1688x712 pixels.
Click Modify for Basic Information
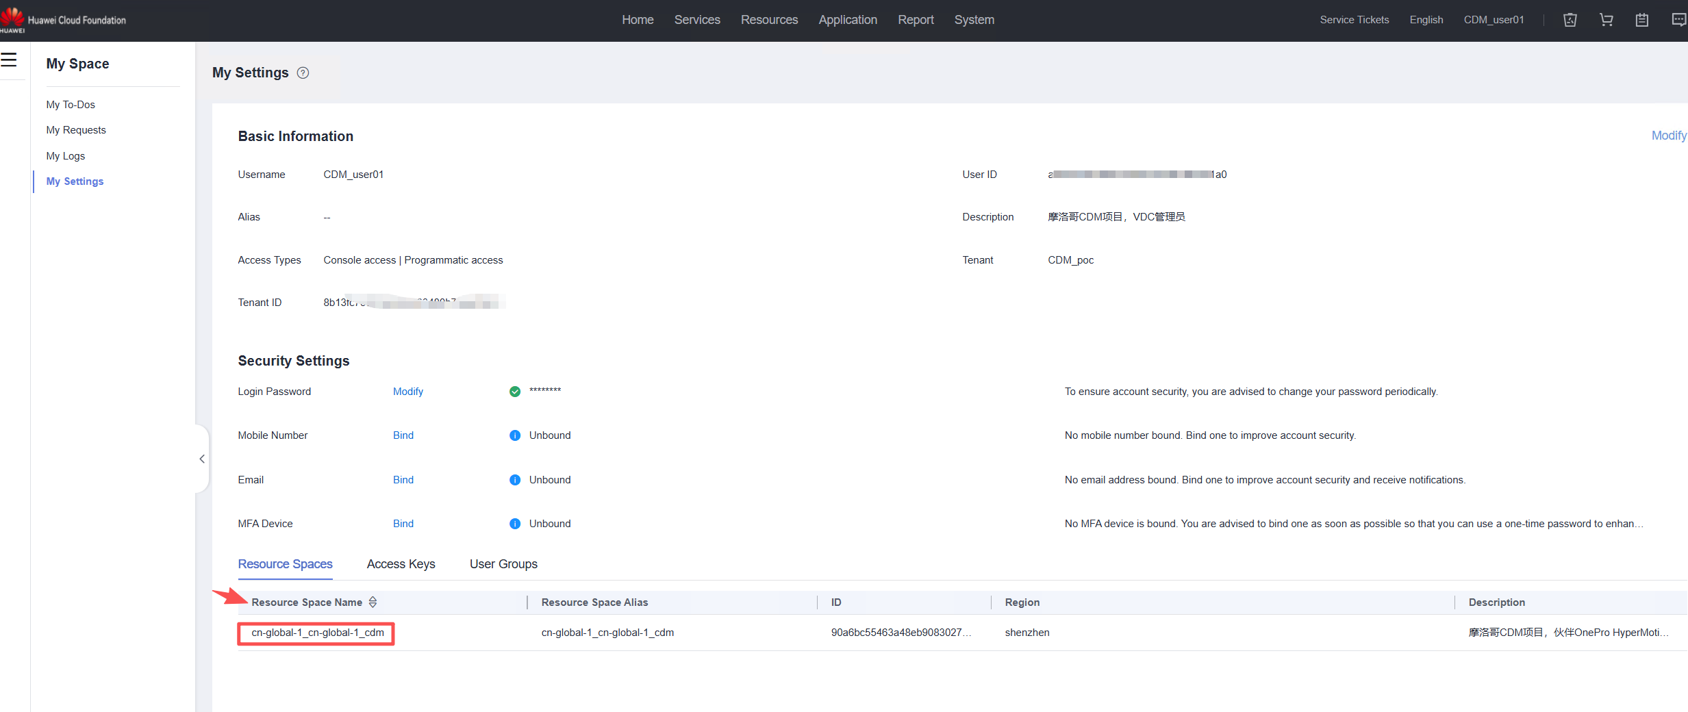tap(1669, 136)
